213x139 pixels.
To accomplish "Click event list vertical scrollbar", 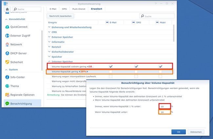I will point(174,33).
